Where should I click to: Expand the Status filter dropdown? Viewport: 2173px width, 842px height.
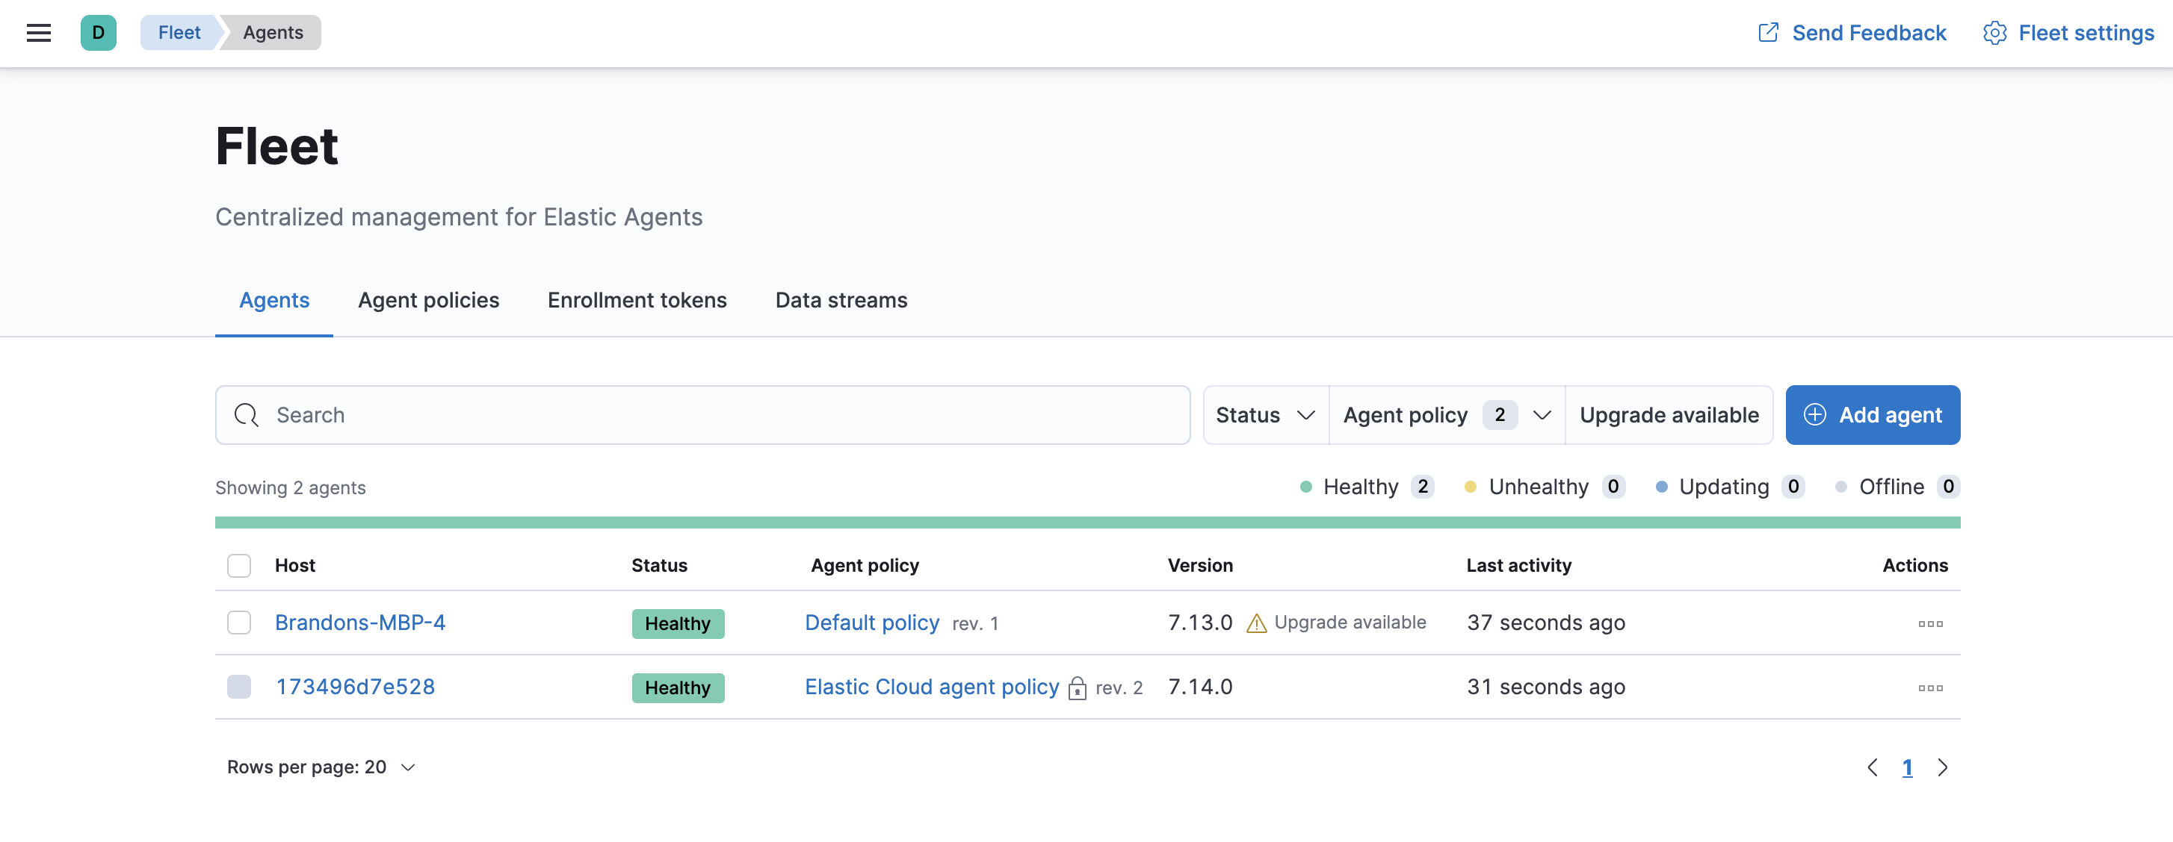[1264, 416]
